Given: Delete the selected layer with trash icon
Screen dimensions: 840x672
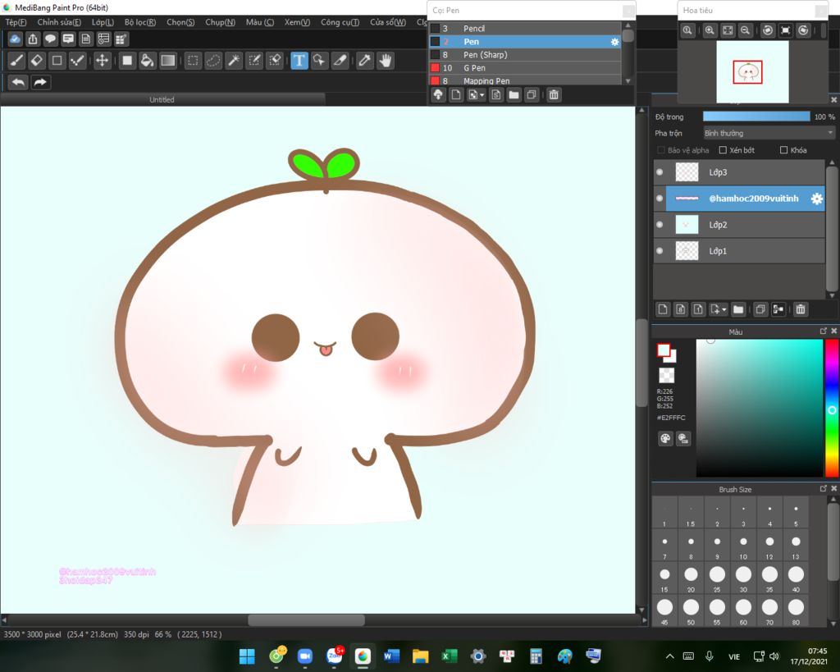Looking at the screenshot, I should [x=801, y=309].
